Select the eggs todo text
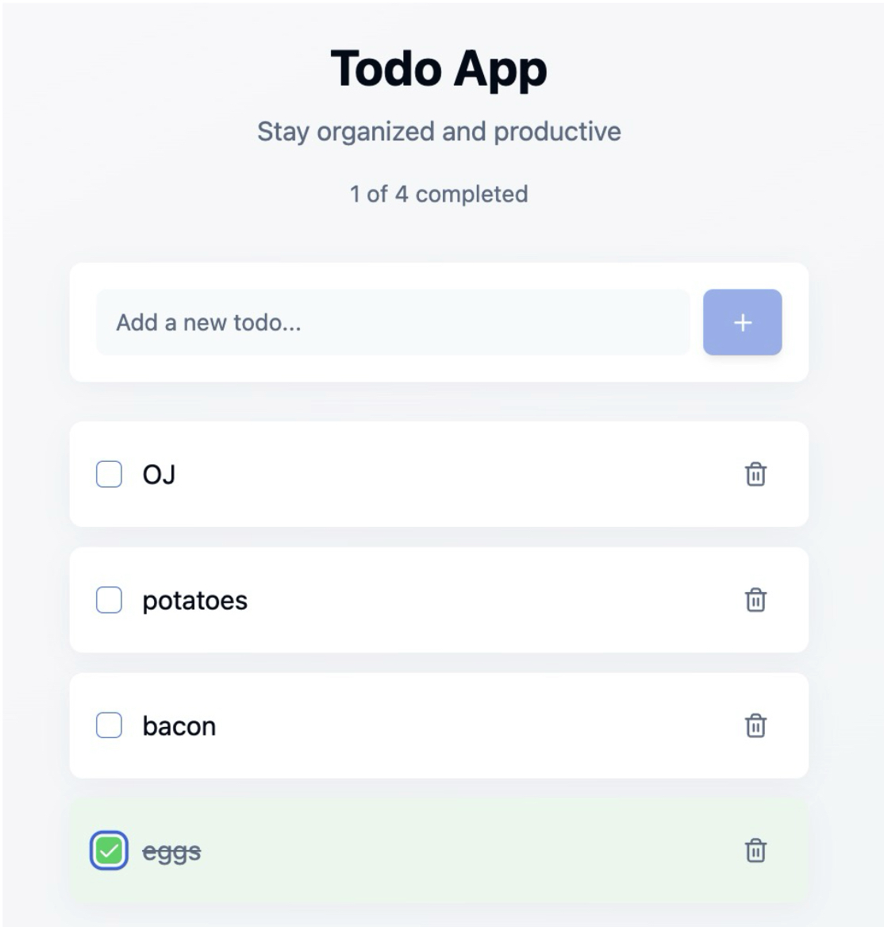This screenshot has width=884, height=927. tap(168, 851)
